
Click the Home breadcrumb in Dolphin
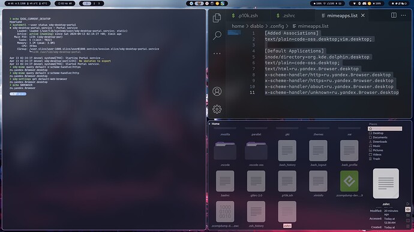pyautogui.click(x=215, y=124)
